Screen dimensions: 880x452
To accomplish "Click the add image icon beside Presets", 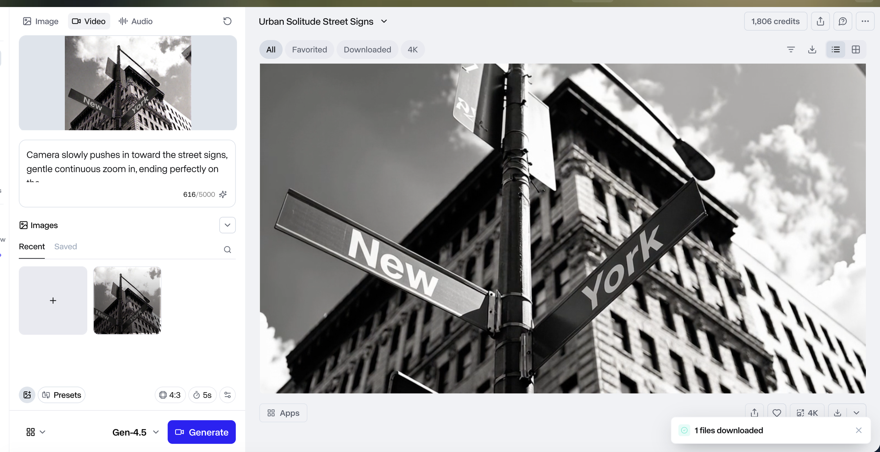I will tap(27, 395).
